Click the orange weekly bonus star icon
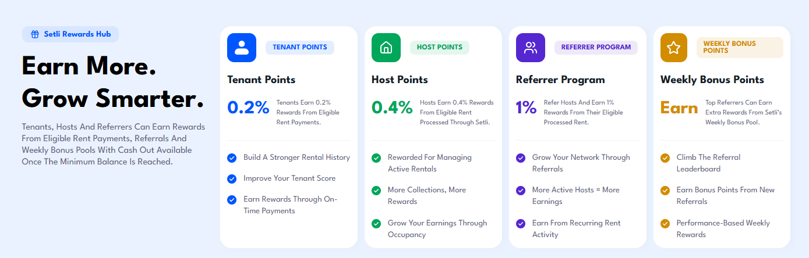809x258 pixels. point(674,48)
